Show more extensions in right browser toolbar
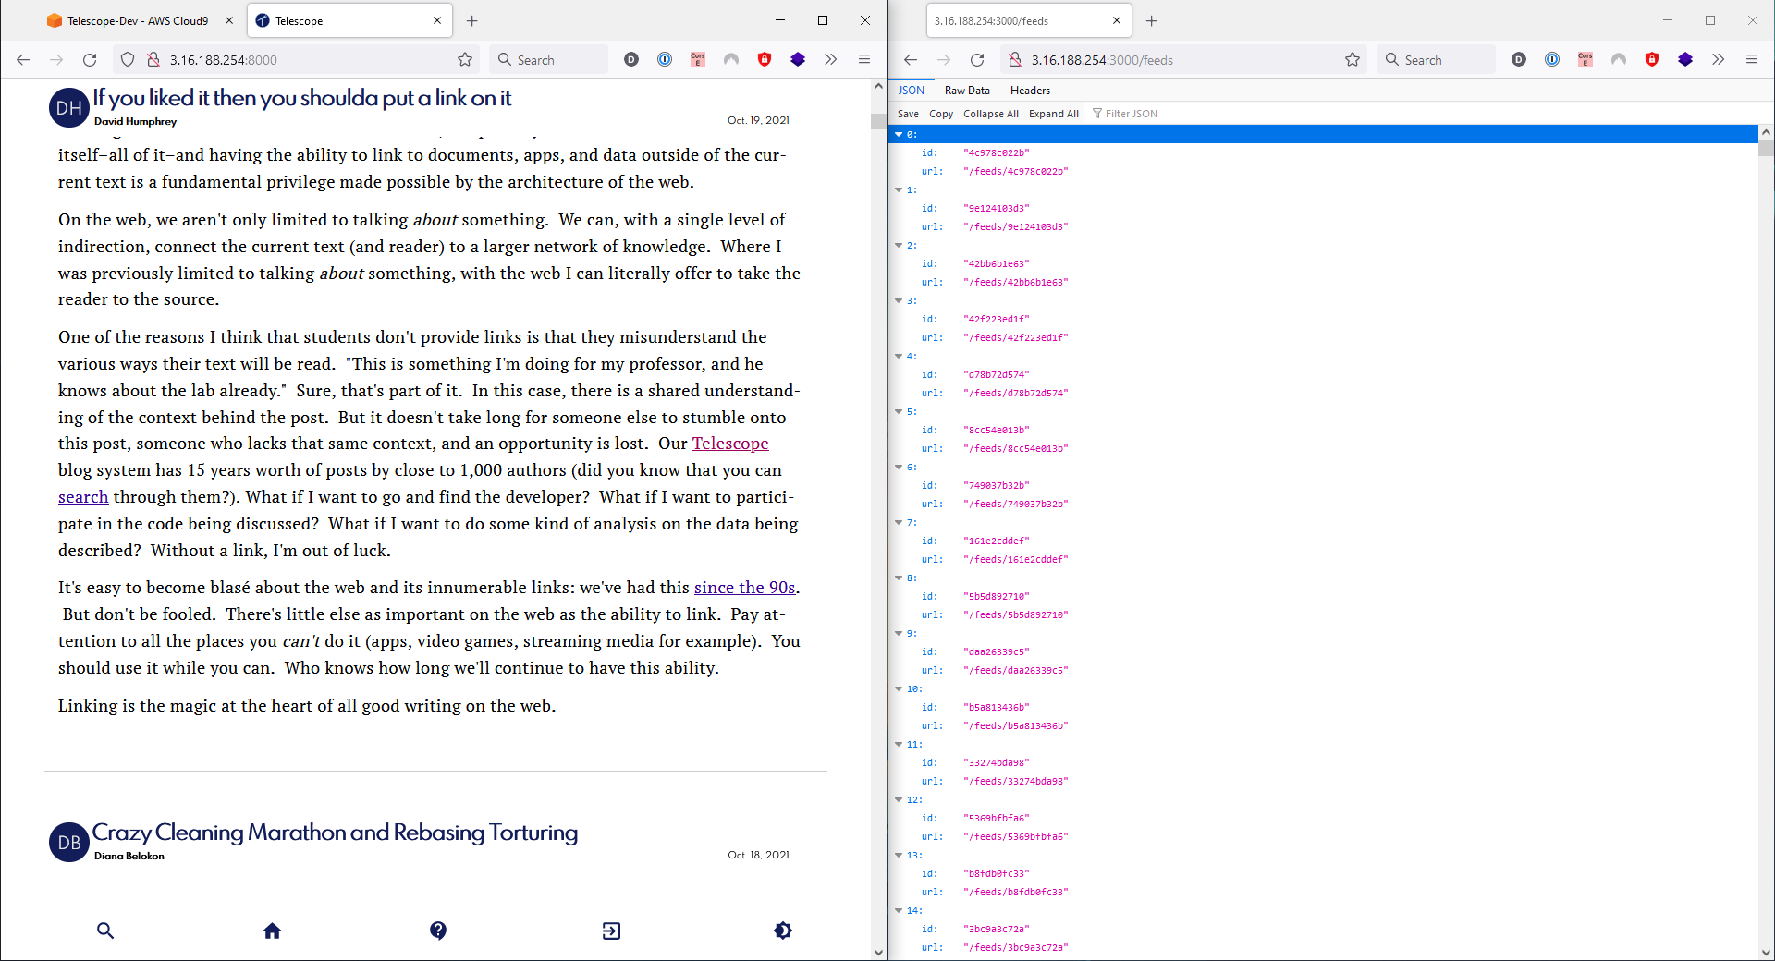 coord(1718,60)
